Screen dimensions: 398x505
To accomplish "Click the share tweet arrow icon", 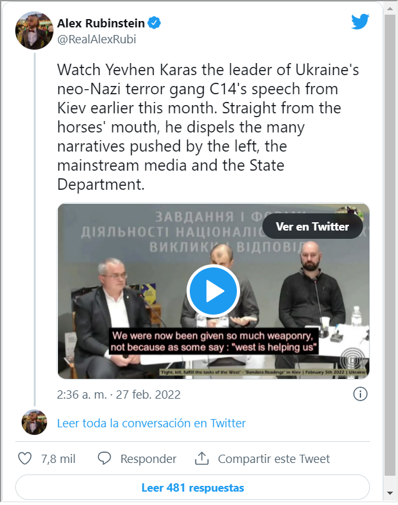I will 202,459.
